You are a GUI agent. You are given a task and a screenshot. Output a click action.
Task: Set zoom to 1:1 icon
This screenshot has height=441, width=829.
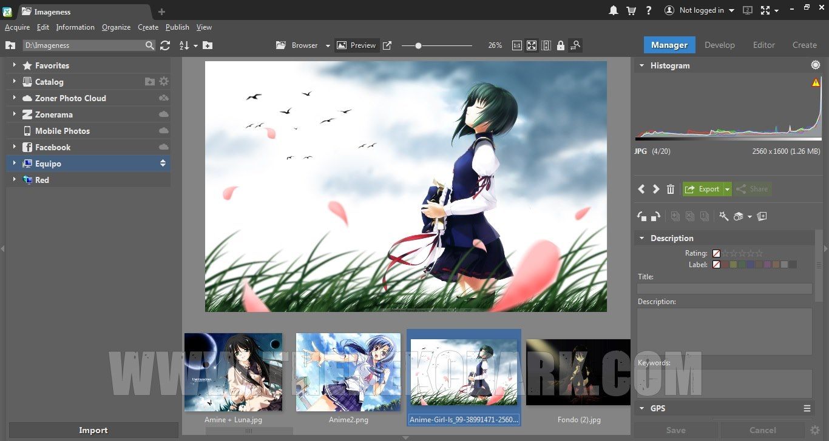click(517, 45)
